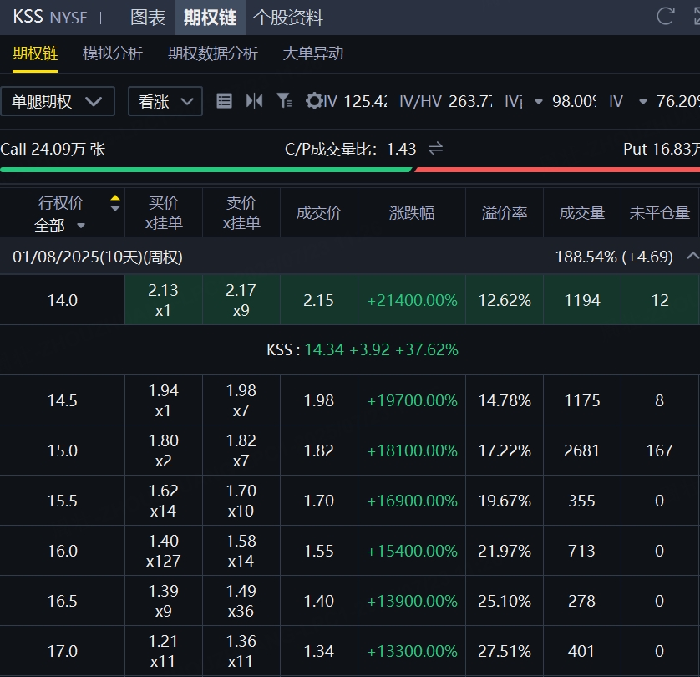This screenshot has width=700, height=677.
Task: Click bid price 1.21 x11
Action: point(164,651)
